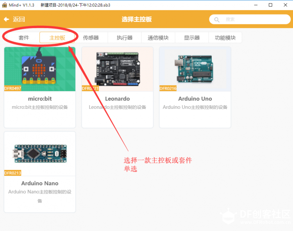Click the Arduino Nano card title
293x231 pixels.
coord(40,183)
